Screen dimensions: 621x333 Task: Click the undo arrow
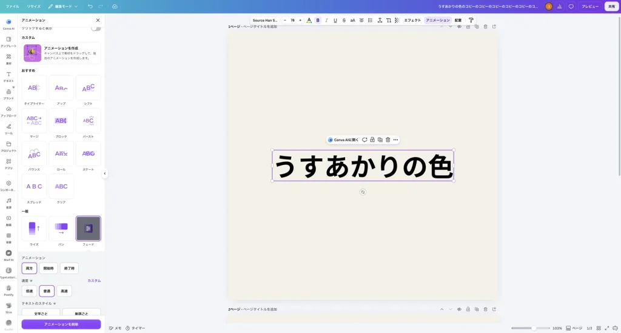pos(90,6)
